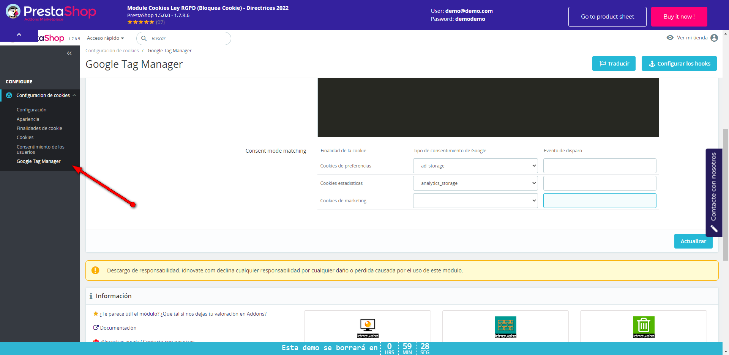Image resolution: width=729 pixels, height=355 pixels.
Task: Click the eye icon beside Ver mi tienda
Action: (670, 38)
